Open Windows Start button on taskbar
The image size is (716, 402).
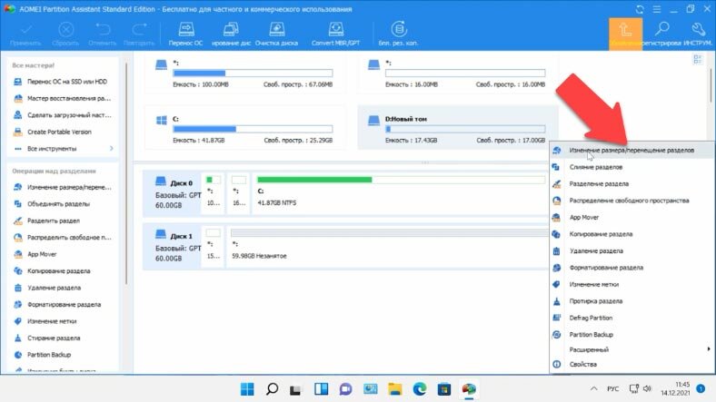pyautogui.click(x=247, y=389)
